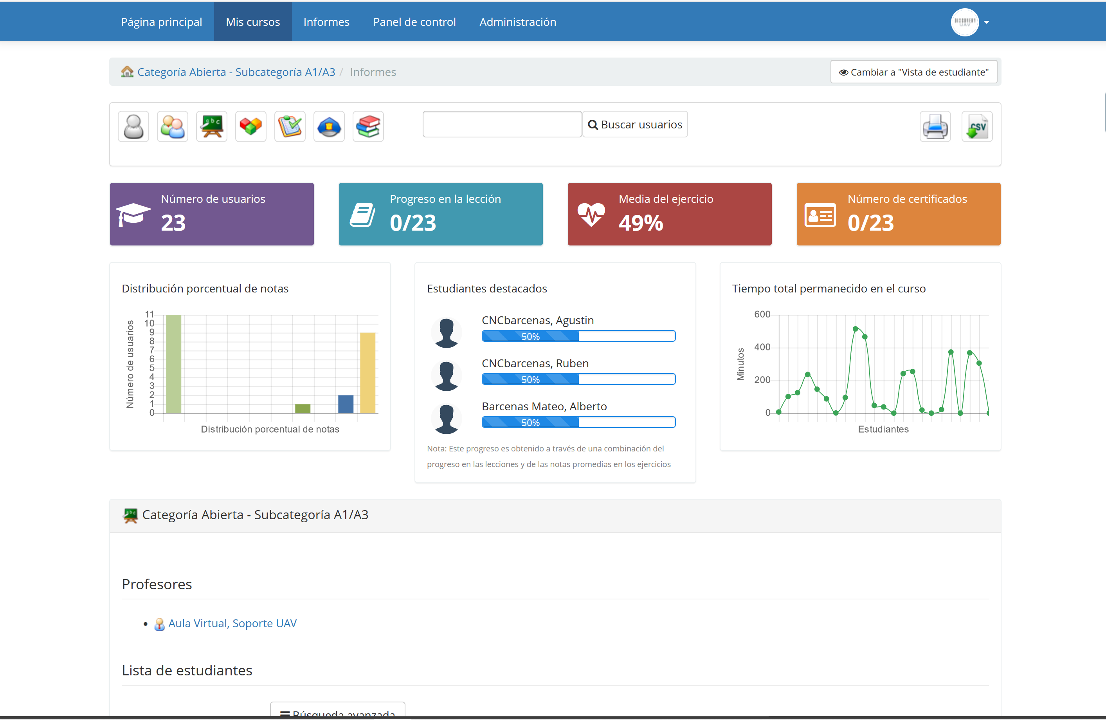
Task: Click the home icon in the breadcrumb
Action: pyautogui.click(x=127, y=72)
